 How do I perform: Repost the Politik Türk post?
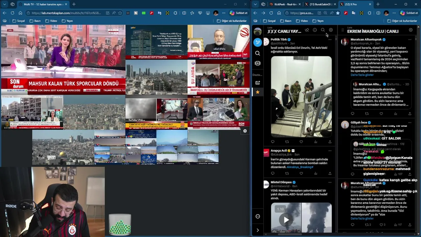click(x=287, y=142)
